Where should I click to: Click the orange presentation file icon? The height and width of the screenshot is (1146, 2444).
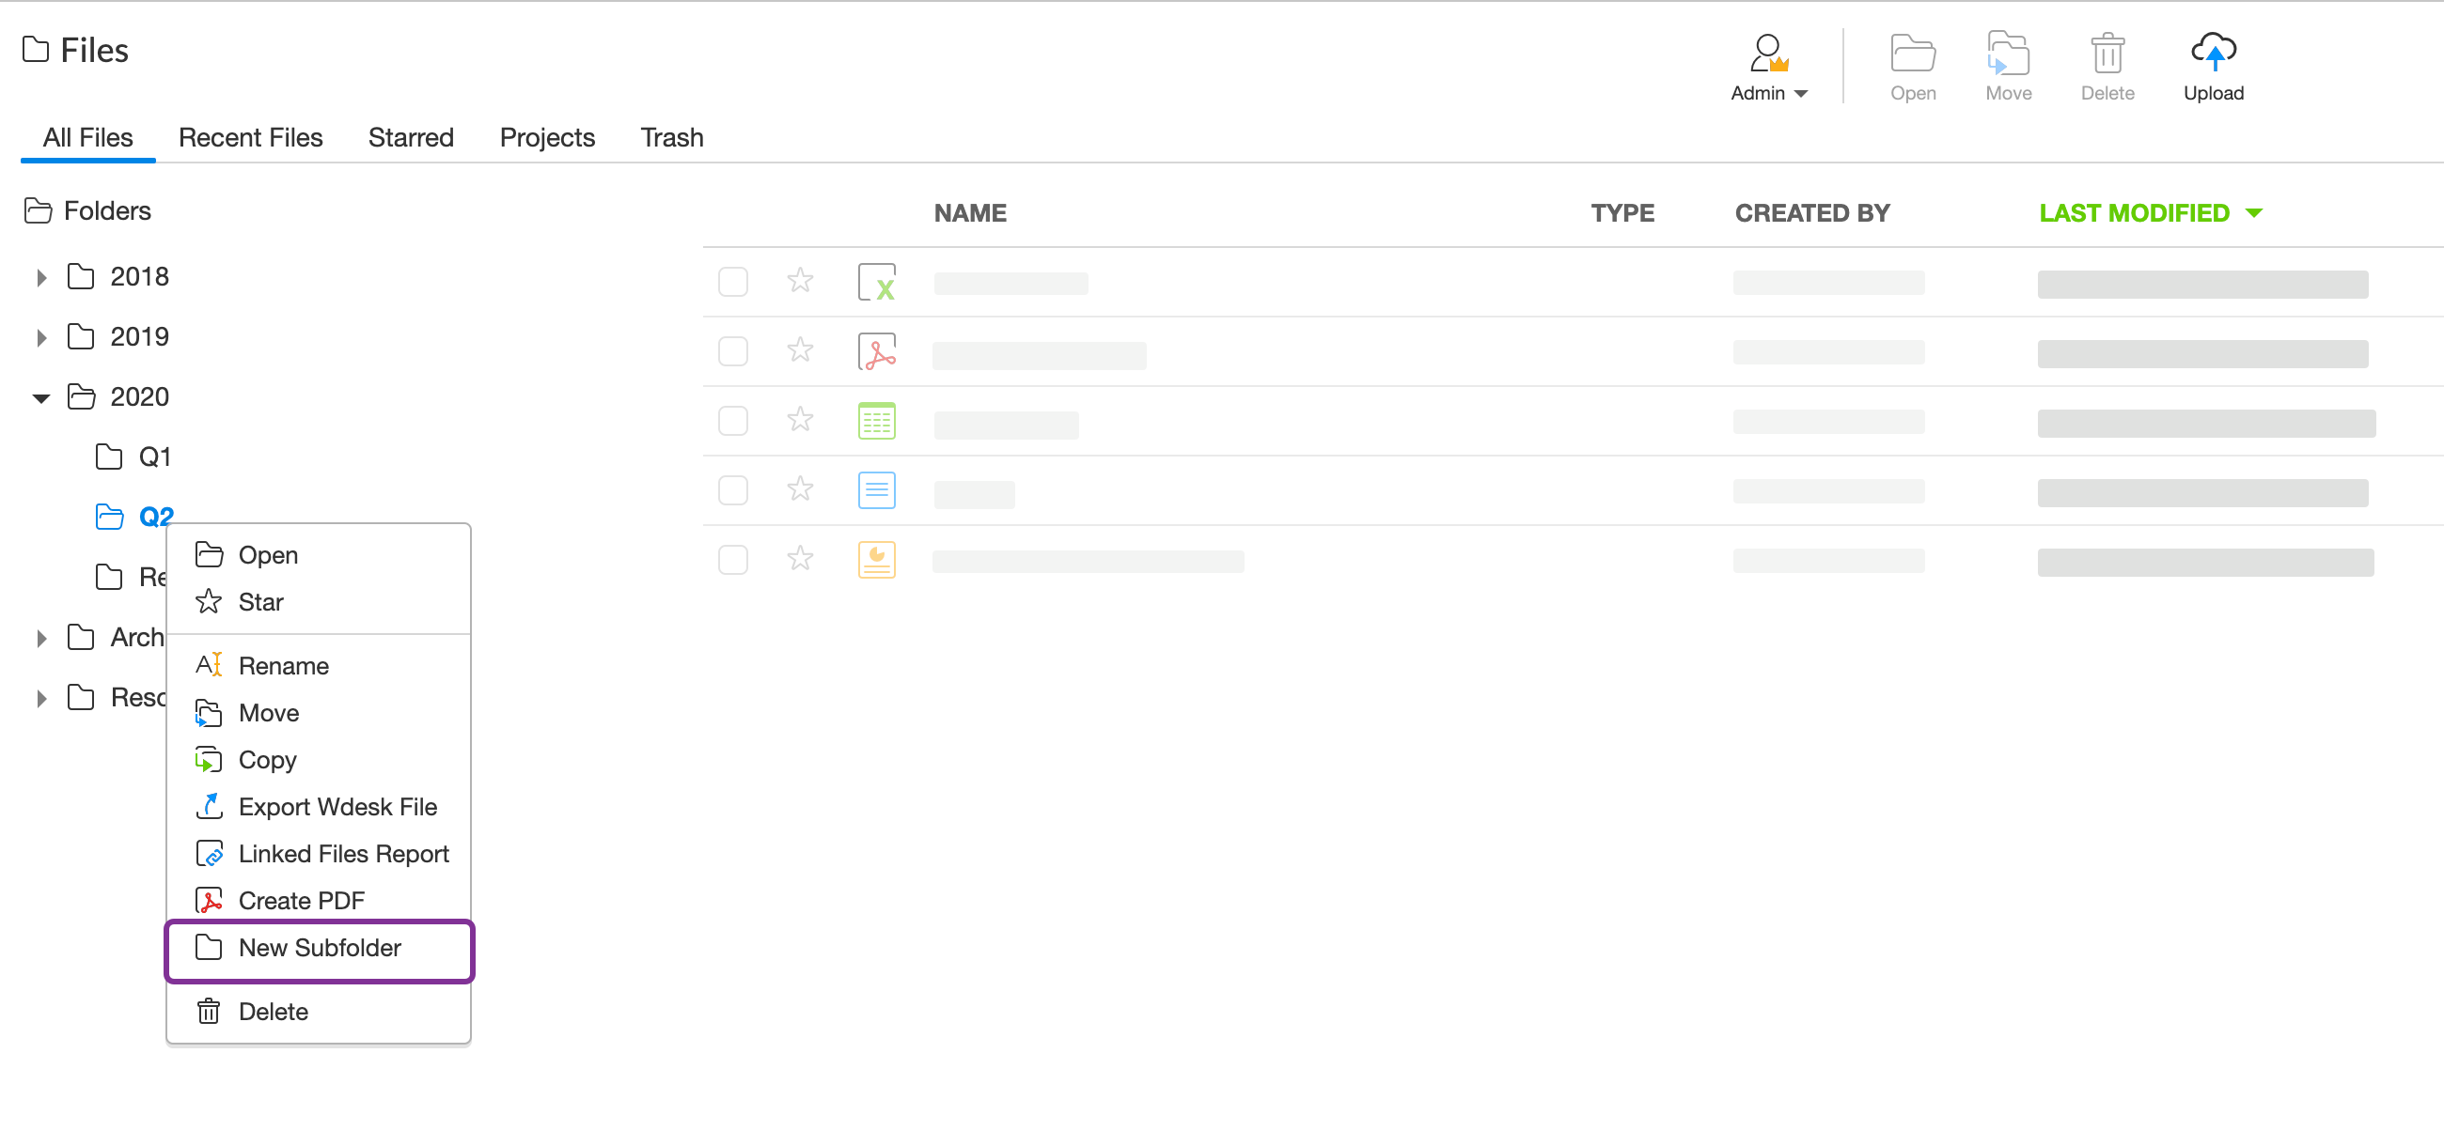(x=876, y=559)
